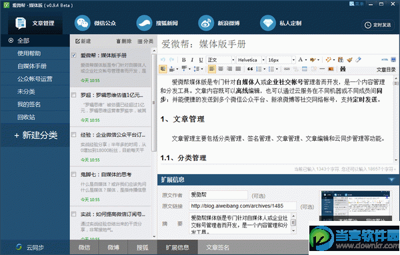Open the Helvetica font dropdown
The width and height of the screenshot is (400, 255).
tap(251, 60)
